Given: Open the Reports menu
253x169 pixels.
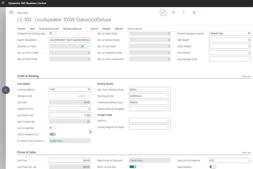Looking at the screenshot, I should [x=119, y=29].
